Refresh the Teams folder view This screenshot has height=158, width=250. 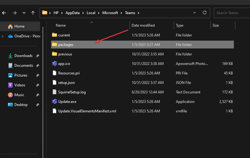click(205, 13)
